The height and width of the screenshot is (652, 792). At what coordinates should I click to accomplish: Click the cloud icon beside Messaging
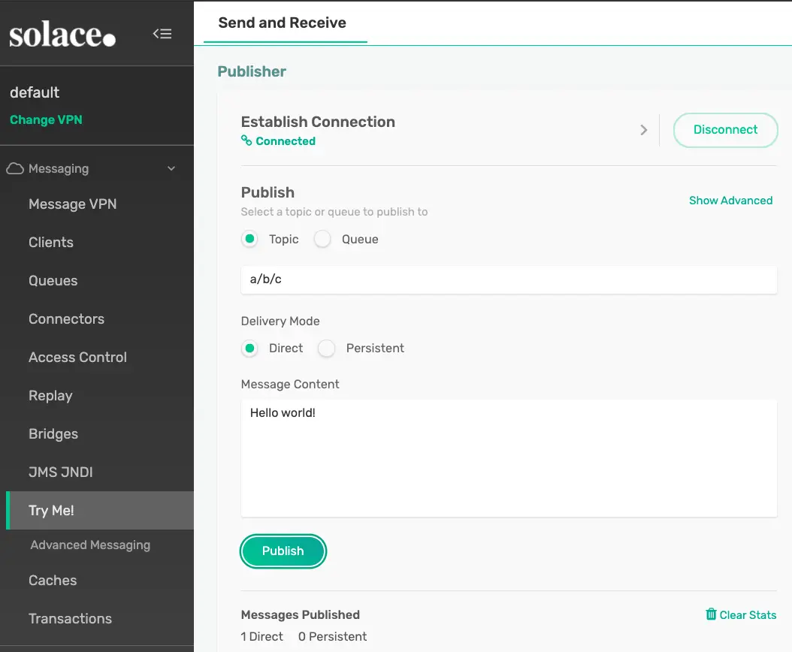point(15,169)
